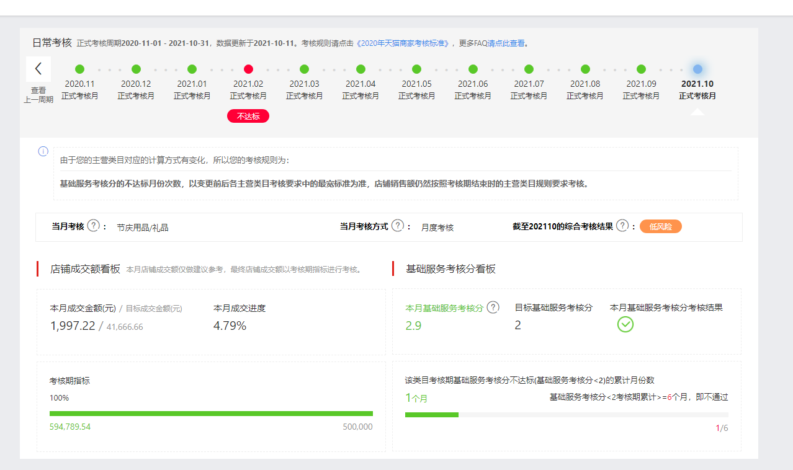This screenshot has width=793, height=470.
Task: Click the info icon beside the rule notice
Action: click(x=43, y=151)
